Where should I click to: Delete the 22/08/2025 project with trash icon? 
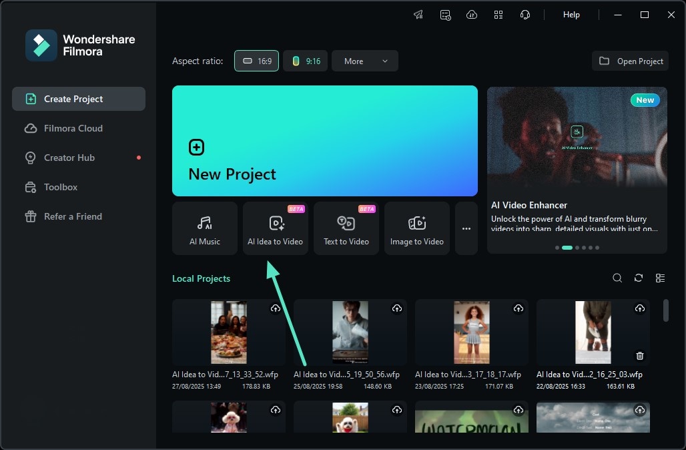(640, 356)
